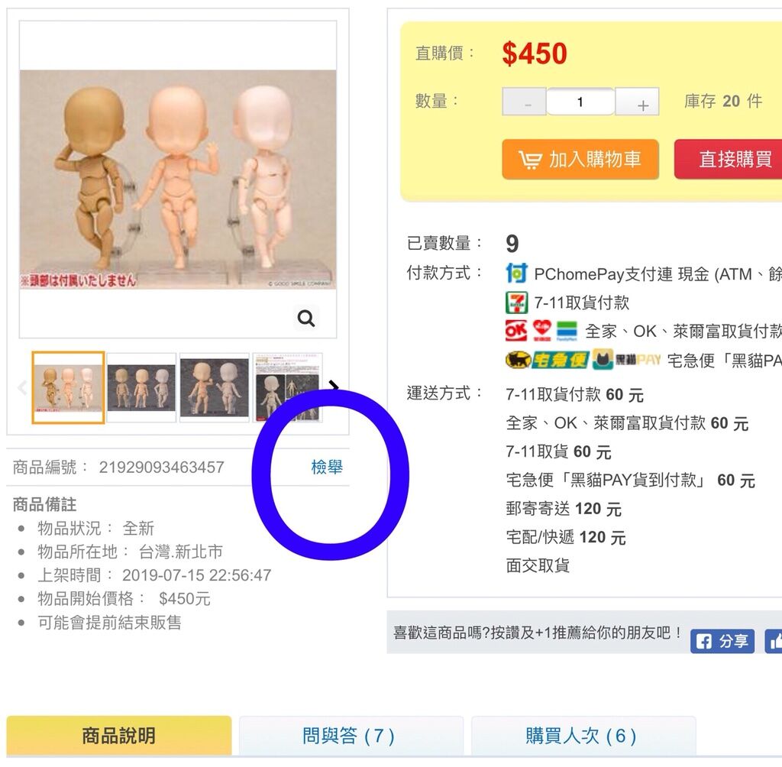Click the PChomePay 付 payment icon

[516, 273]
